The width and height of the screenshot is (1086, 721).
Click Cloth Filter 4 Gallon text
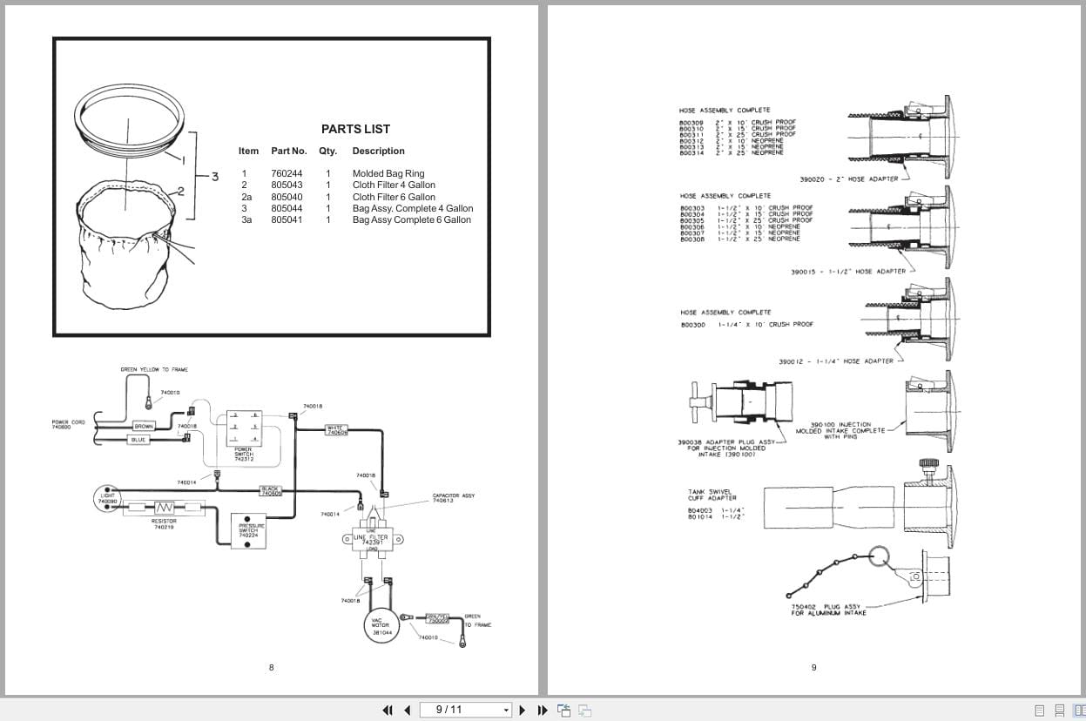tap(394, 185)
